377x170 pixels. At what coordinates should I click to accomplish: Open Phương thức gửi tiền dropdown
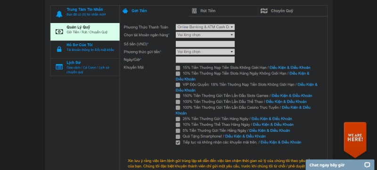(205, 52)
